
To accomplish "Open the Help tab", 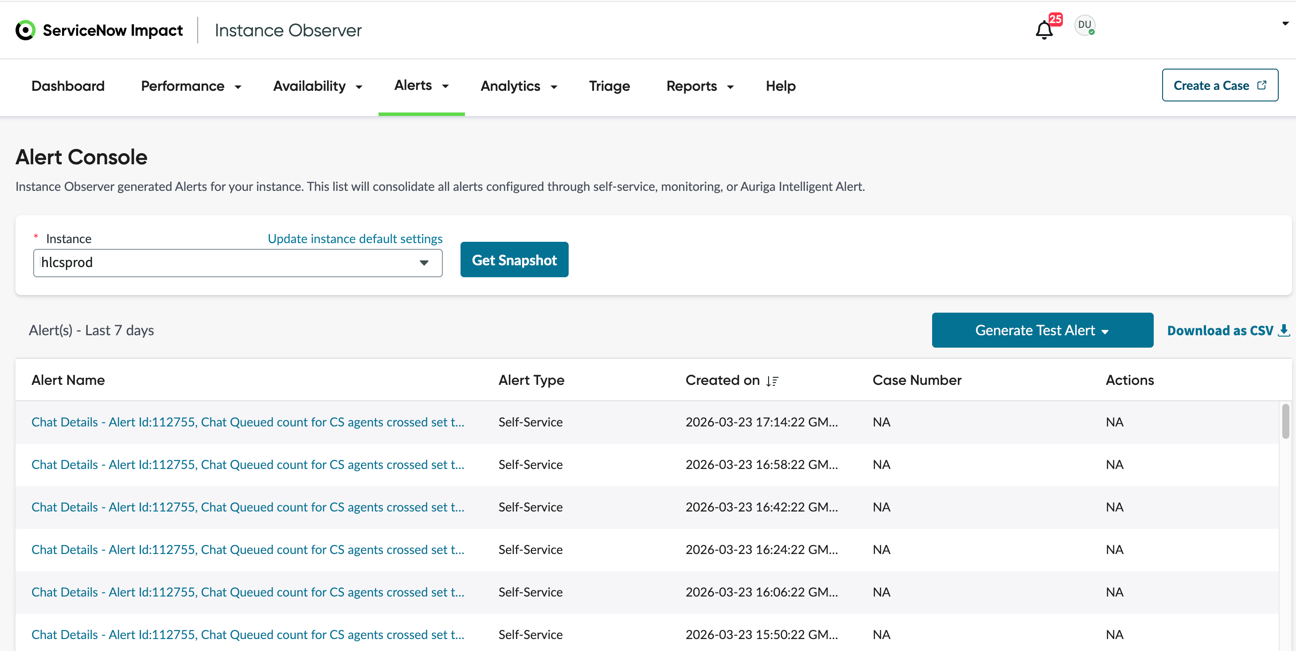I will [781, 86].
